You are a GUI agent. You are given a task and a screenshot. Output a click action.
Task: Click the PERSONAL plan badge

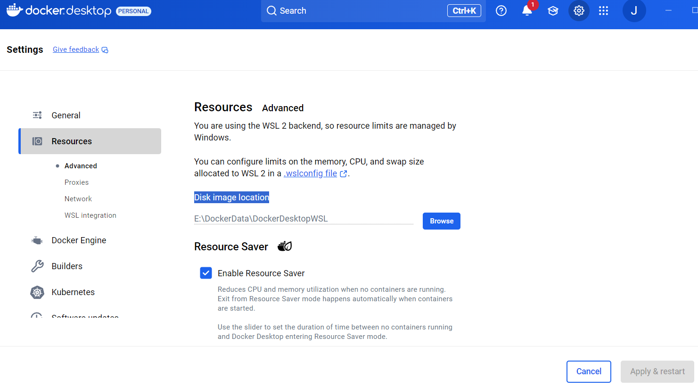(133, 11)
